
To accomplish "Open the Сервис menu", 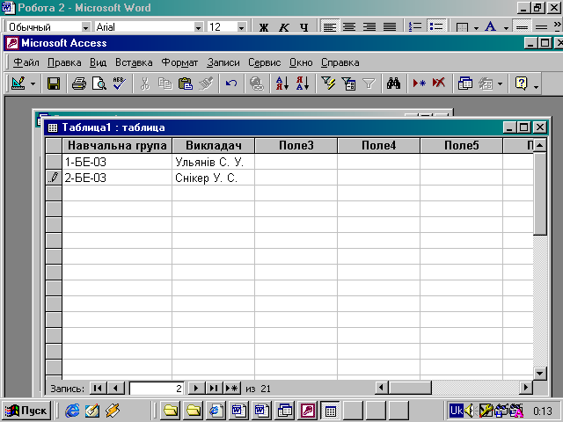I will [264, 62].
